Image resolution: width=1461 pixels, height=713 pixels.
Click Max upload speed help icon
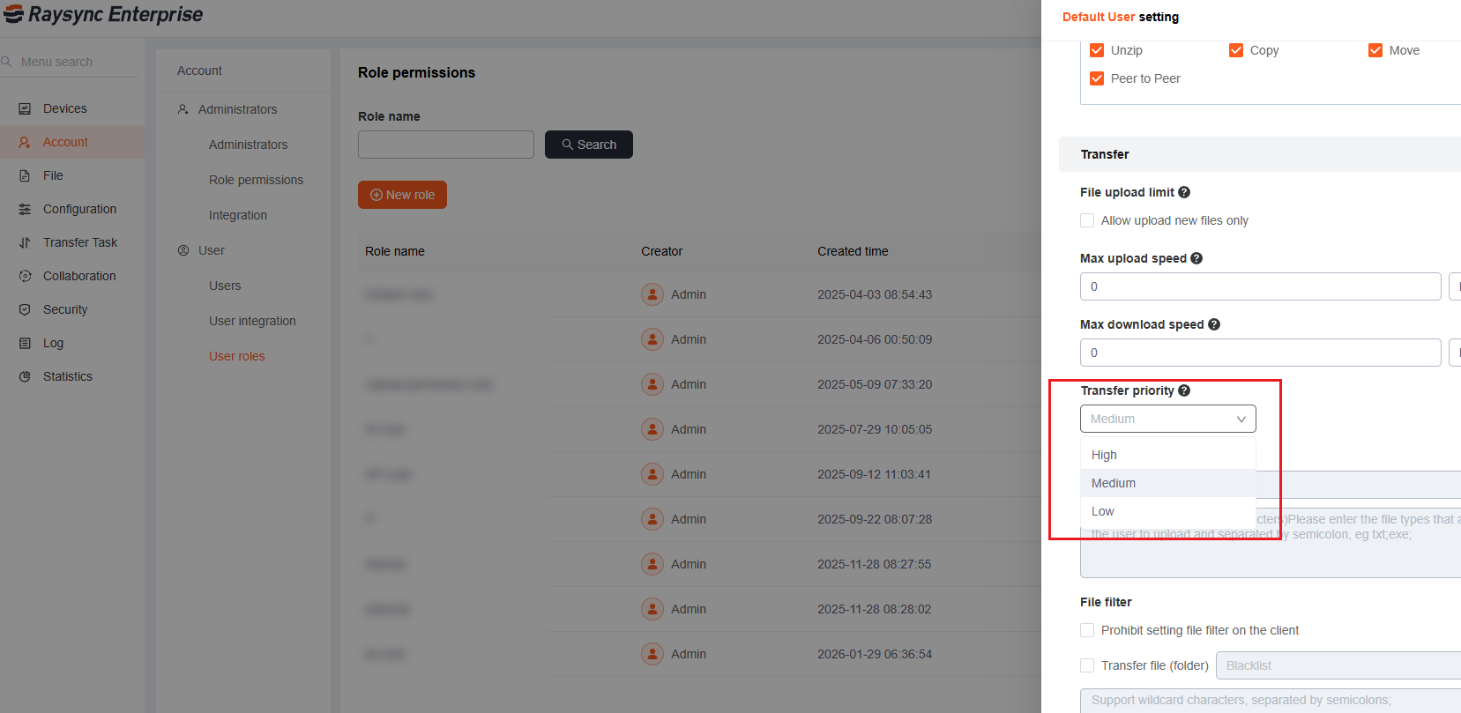(1196, 258)
